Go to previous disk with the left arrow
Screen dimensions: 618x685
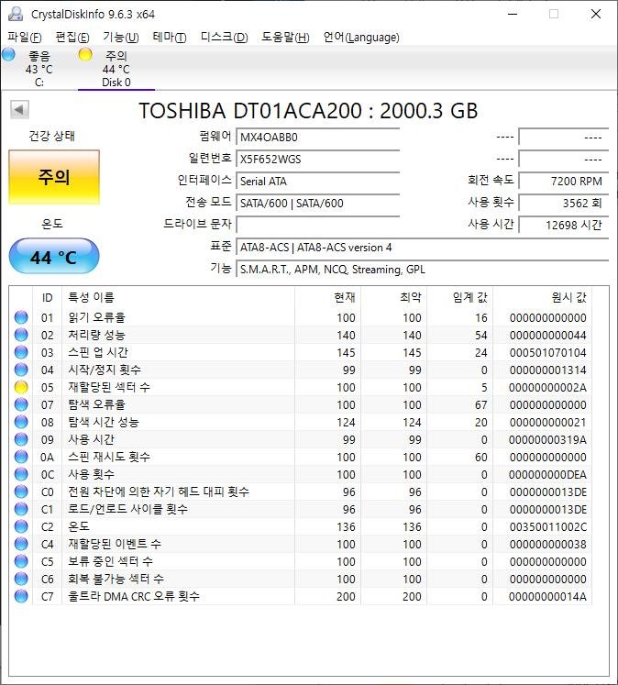(x=19, y=110)
